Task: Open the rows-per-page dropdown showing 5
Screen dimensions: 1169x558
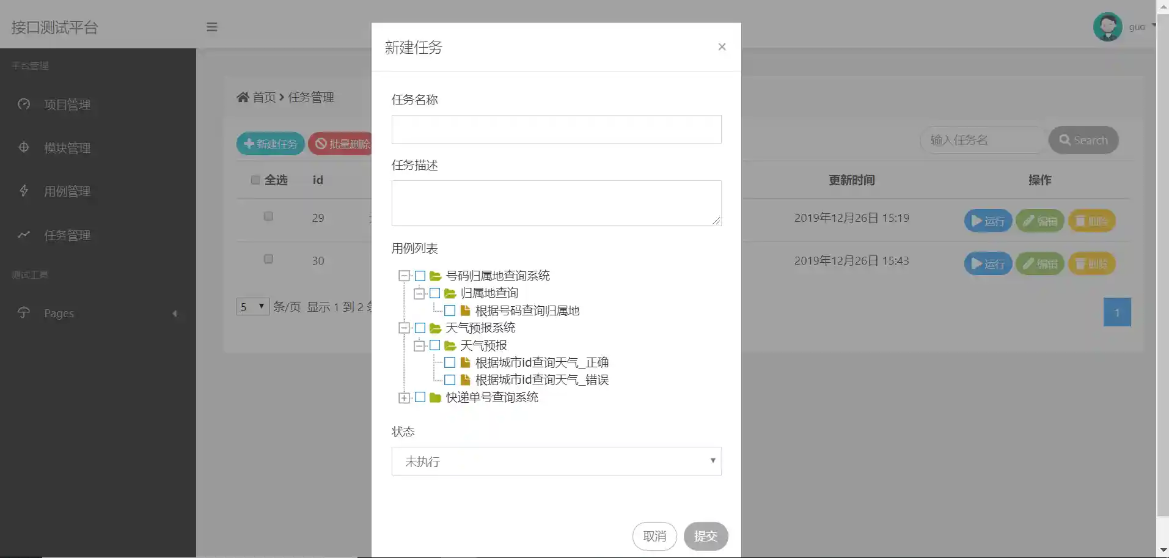Action: tap(253, 306)
